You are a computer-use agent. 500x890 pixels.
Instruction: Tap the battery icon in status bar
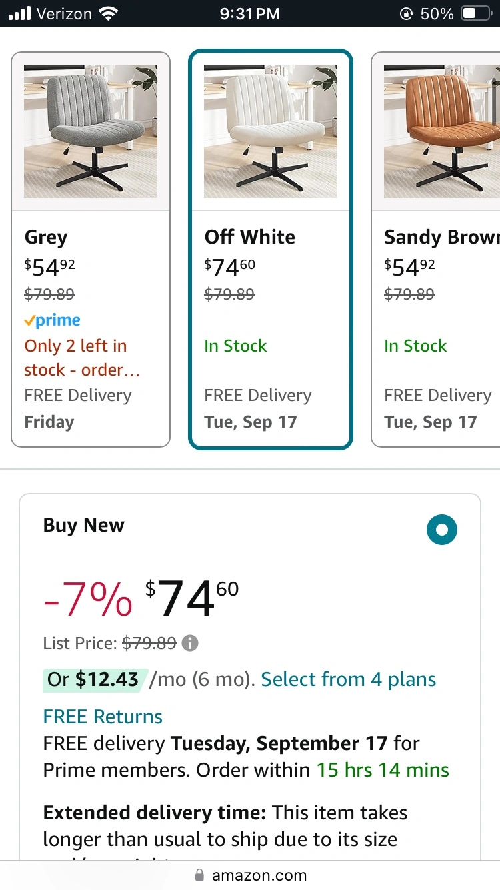point(475,13)
